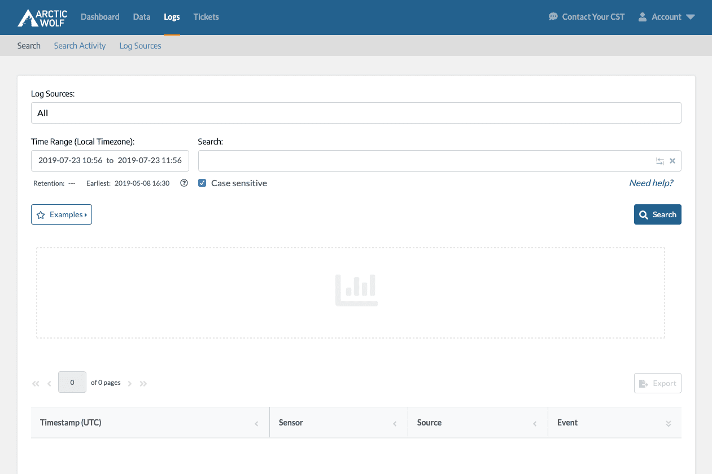Image resolution: width=712 pixels, height=474 pixels.
Task: Click the retention help question mark icon
Action: click(x=184, y=183)
